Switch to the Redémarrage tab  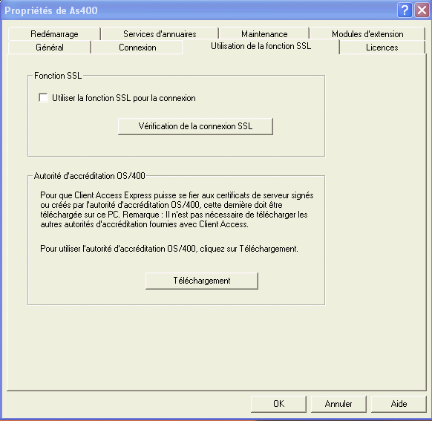54,34
